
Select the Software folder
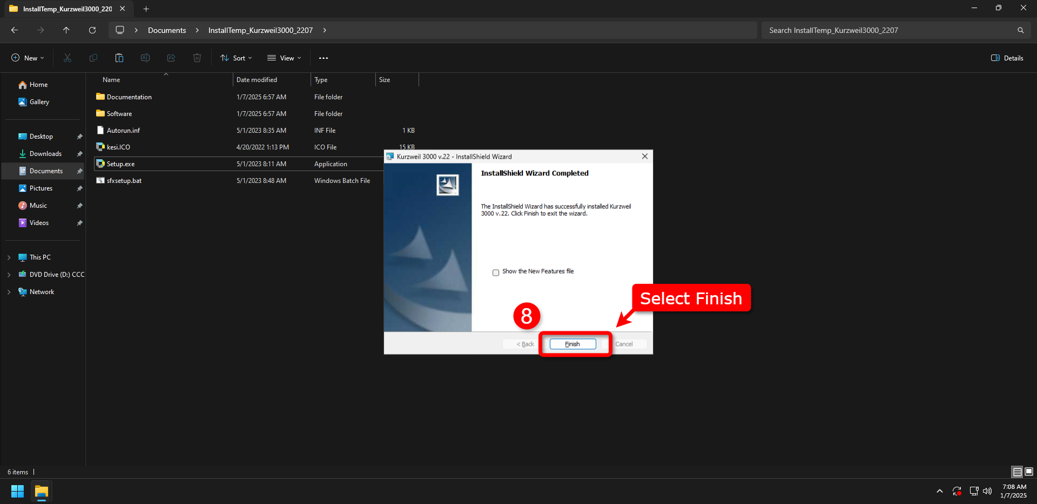coord(119,114)
